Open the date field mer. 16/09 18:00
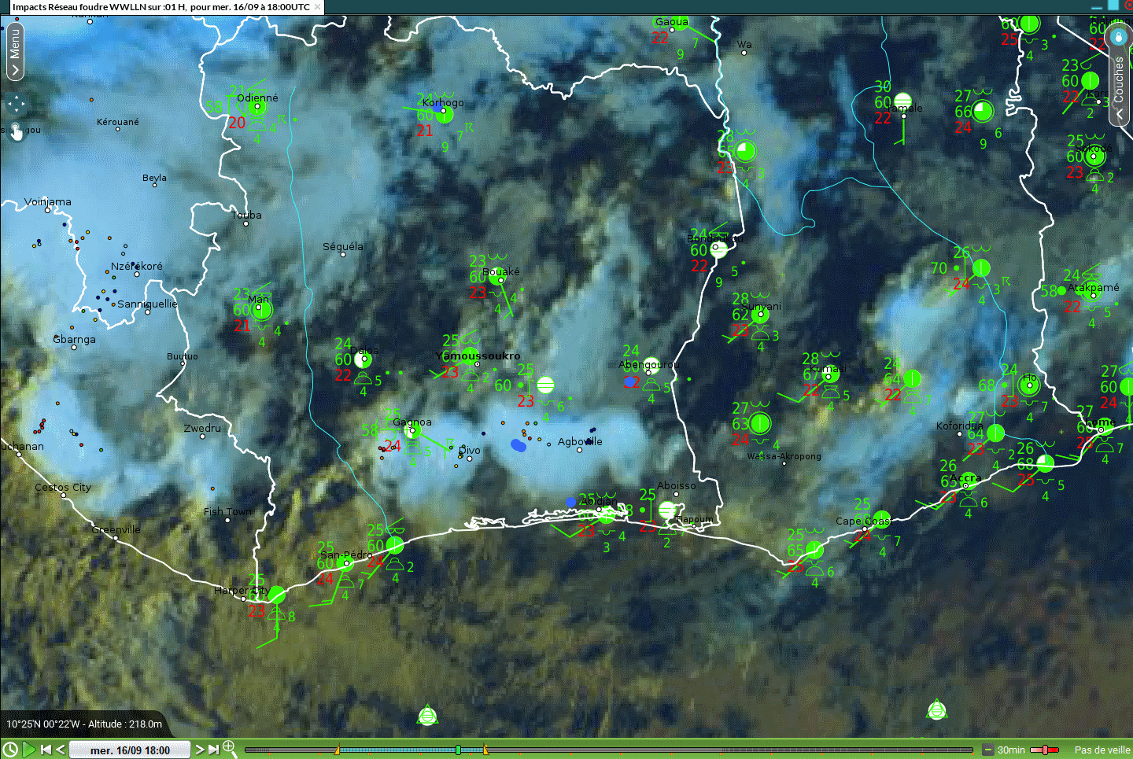 (130, 750)
